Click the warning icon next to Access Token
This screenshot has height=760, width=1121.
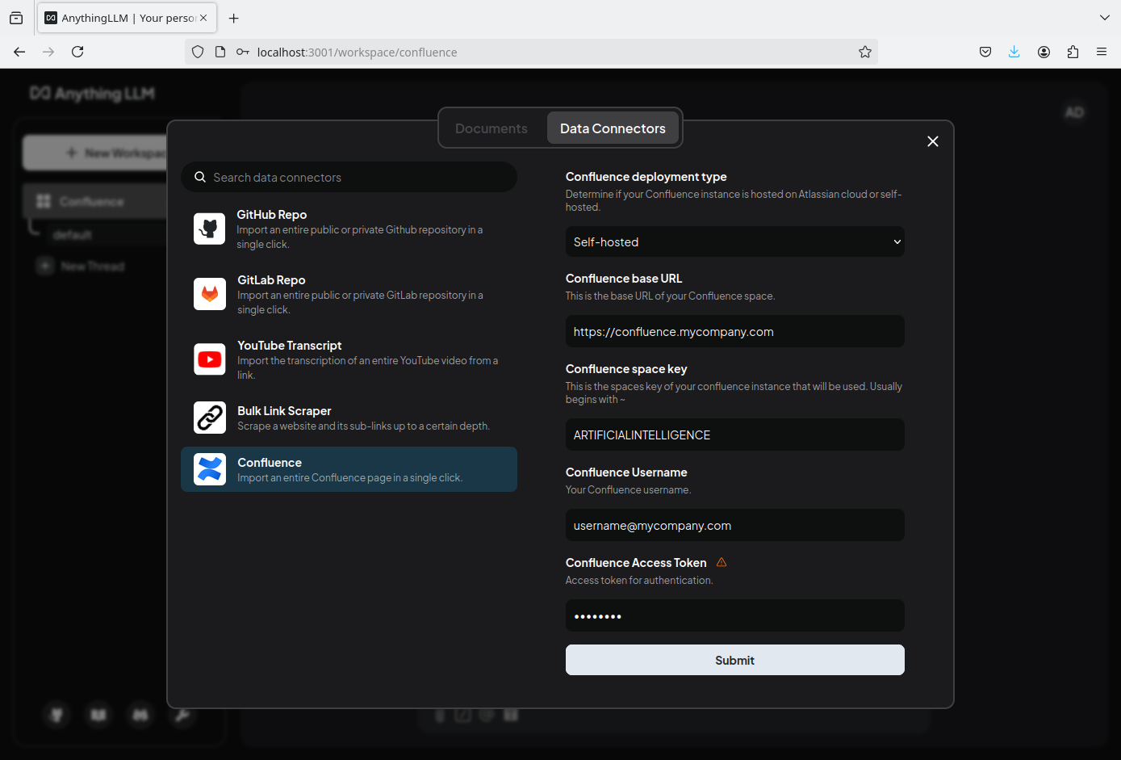point(722,562)
